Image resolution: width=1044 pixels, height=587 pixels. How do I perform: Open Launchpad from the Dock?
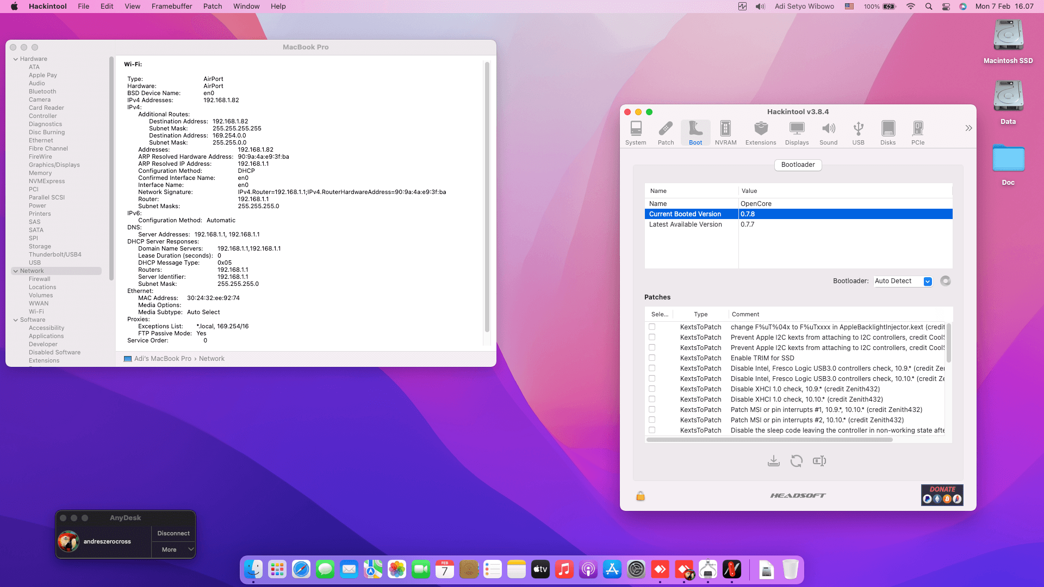(277, 570)
